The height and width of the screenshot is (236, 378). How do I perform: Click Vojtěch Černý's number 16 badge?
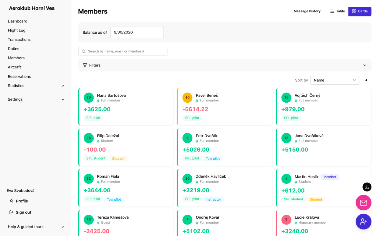click(286, 98)
